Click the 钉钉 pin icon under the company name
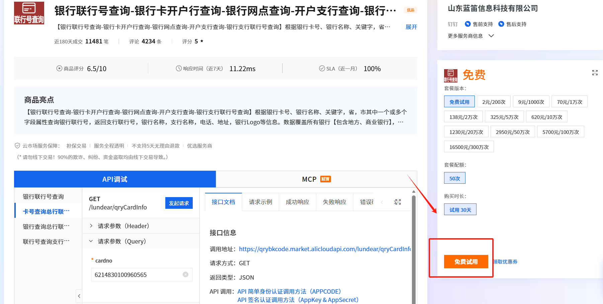 [x=452, y=24]
